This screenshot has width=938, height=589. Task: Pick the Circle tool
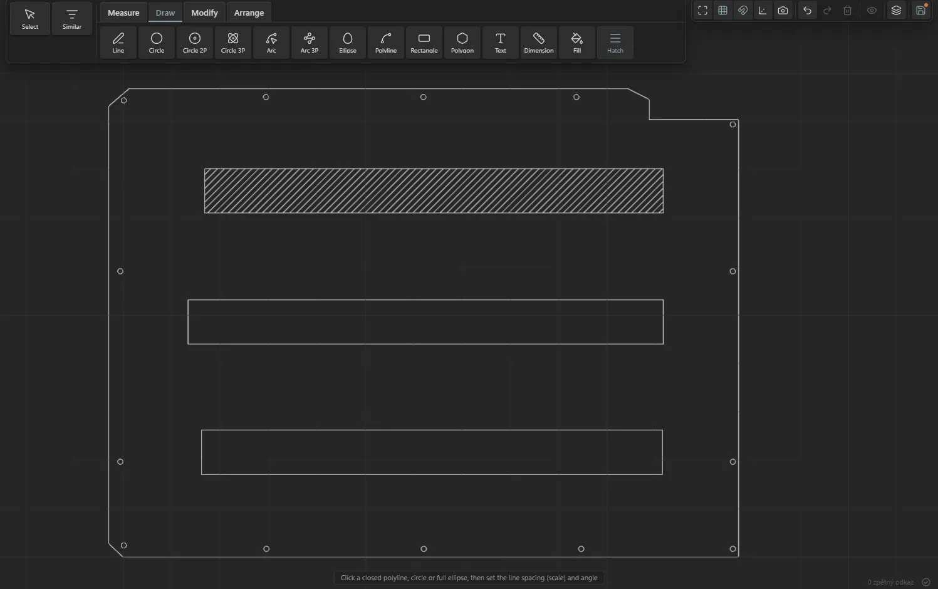click(x=157, y=43)
